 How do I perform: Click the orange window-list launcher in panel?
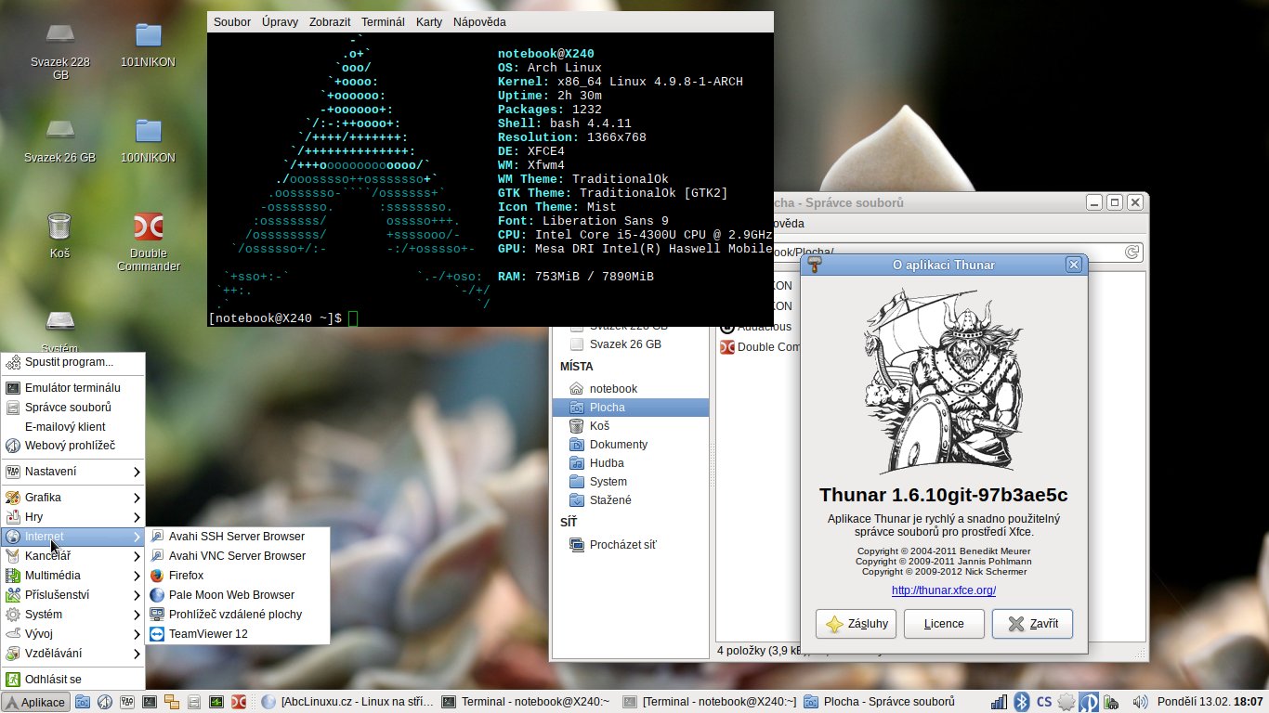click(x=172, y=702)
